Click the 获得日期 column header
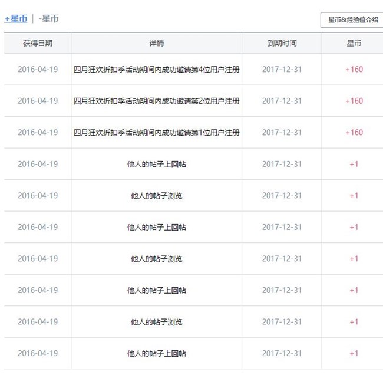Image resolution: width=383 pixels, height=375 pixels. (x=38, y=44)
